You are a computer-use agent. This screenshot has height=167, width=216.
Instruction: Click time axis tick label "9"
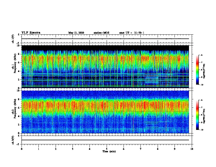175,149
